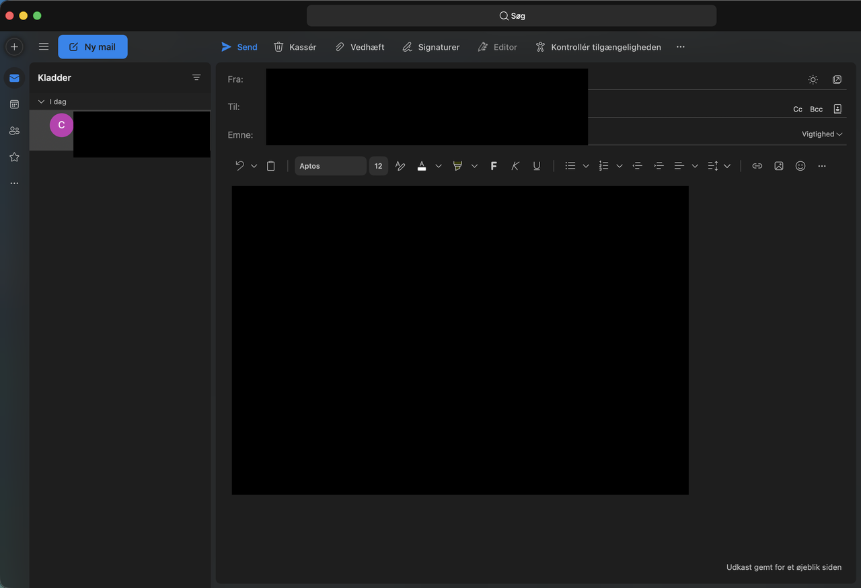
Task: Click the Fra: field label
Action: coord(235,79)
